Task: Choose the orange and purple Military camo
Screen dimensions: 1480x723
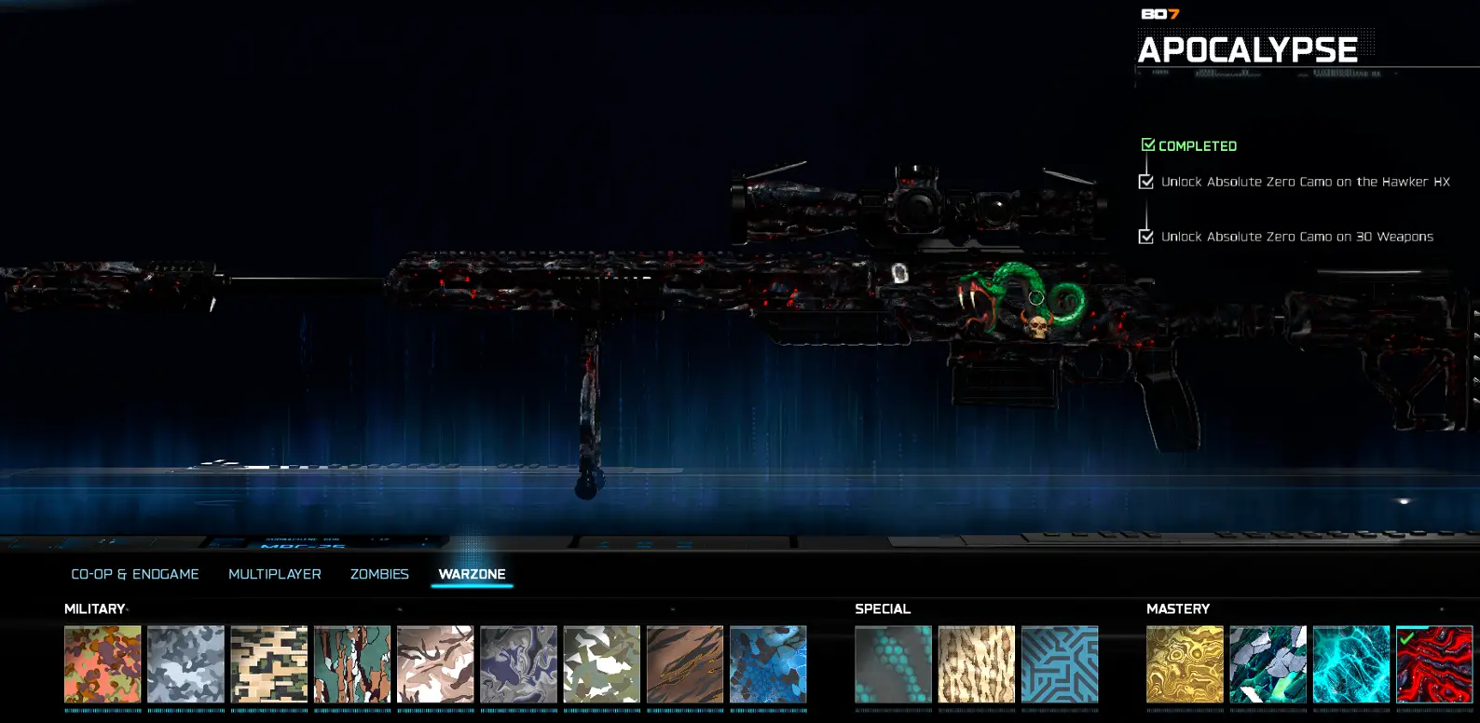Action: pos(103,664)
